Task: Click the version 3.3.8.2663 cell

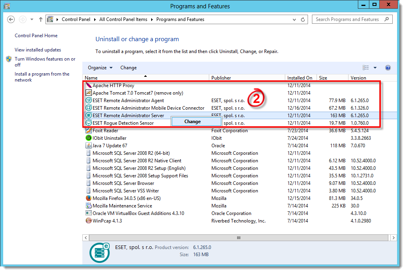Action: pos(361,138)
